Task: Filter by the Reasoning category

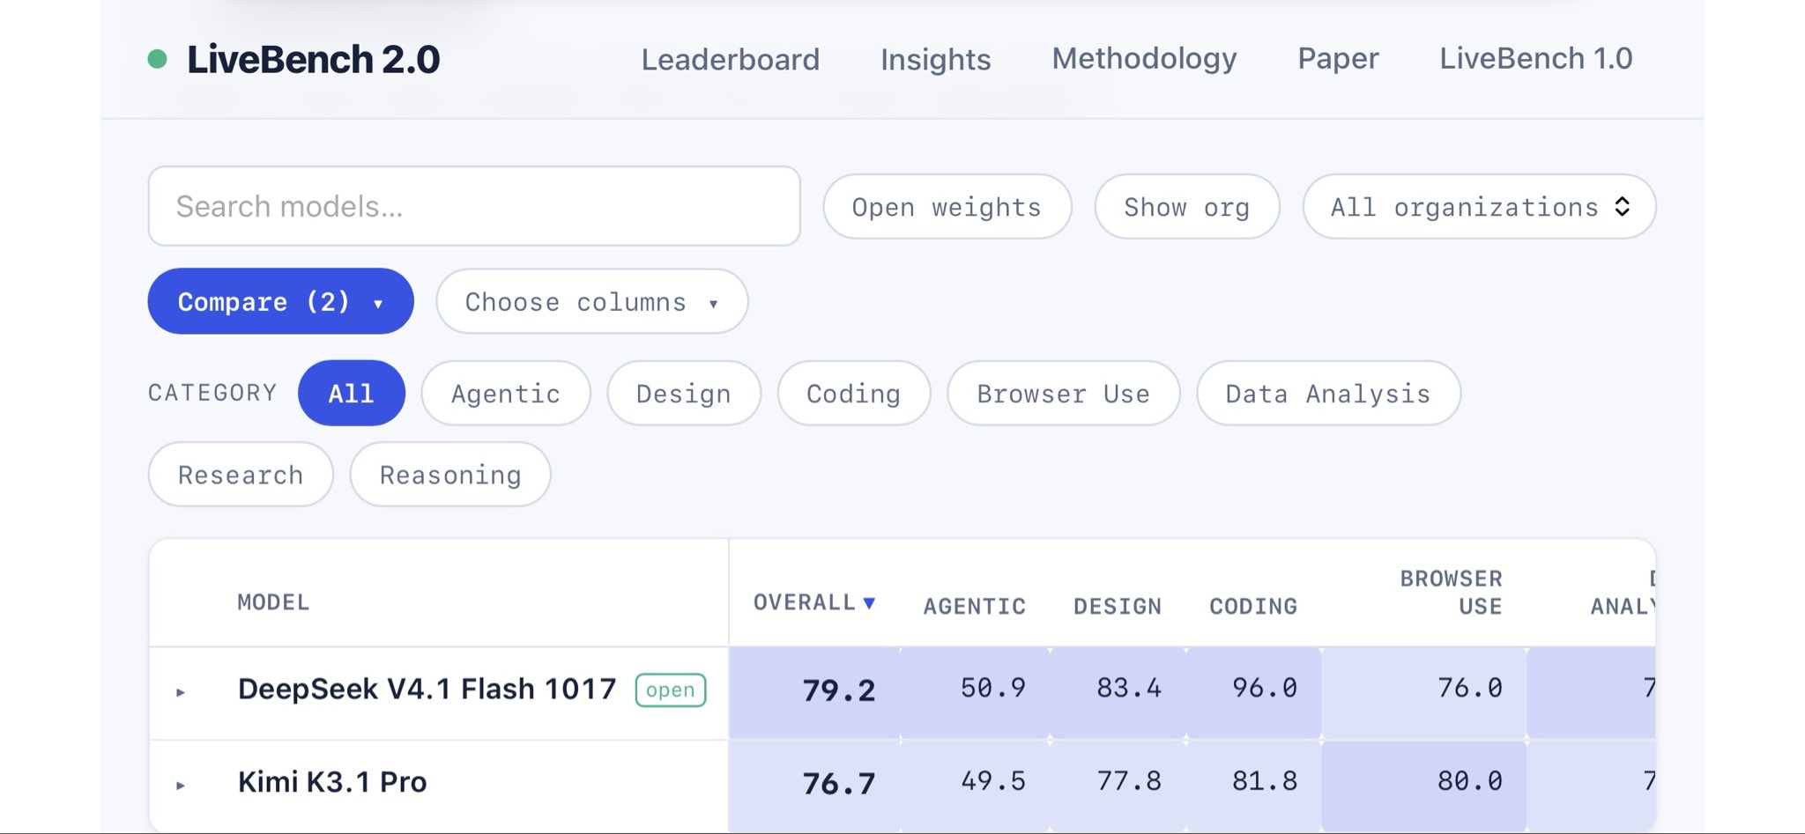Action: (449, 474)
